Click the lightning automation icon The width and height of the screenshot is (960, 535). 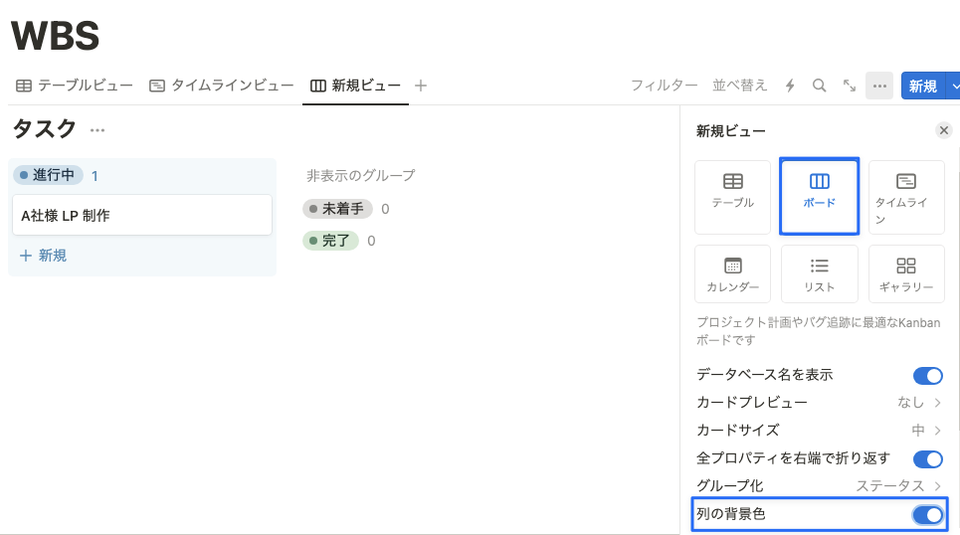791,86
